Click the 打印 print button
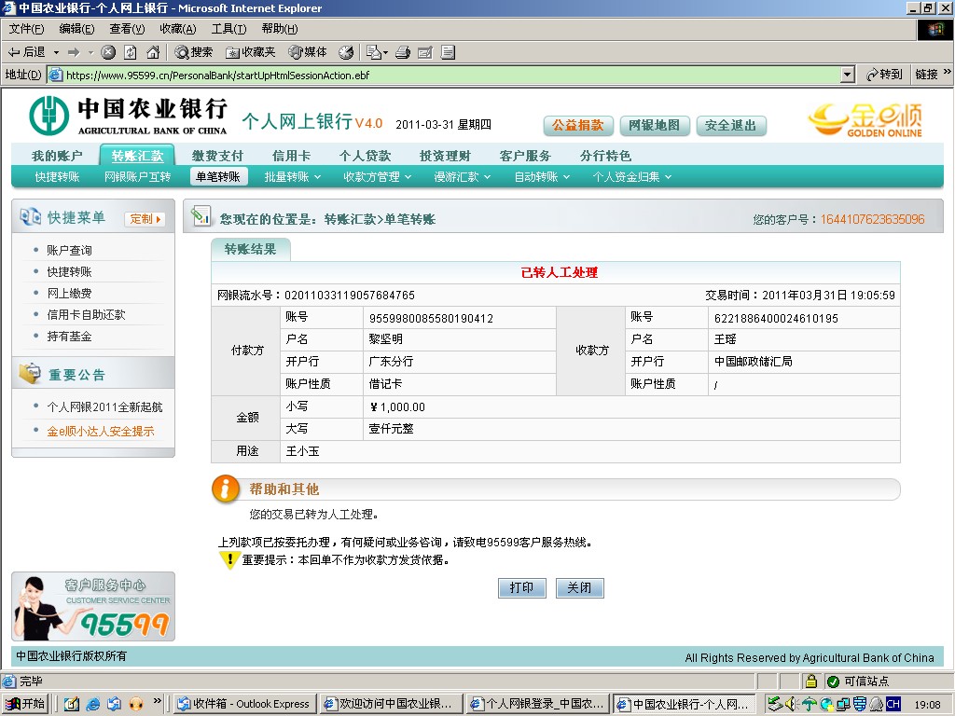This screenshot has width=955, height=716. click(x=522, y=588)
